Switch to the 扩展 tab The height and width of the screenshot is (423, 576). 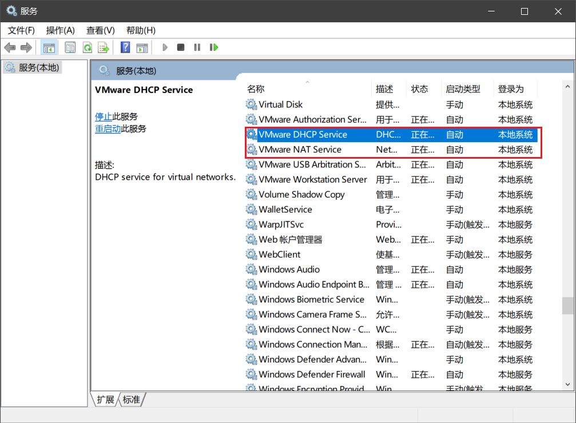(105, 400)
